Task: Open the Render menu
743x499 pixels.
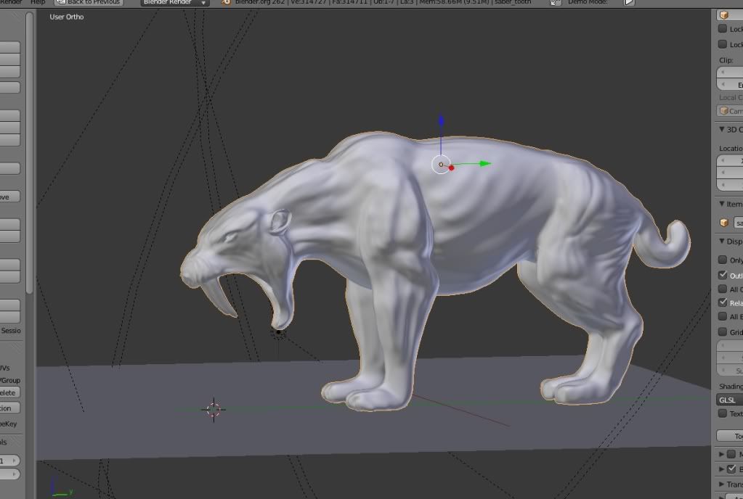Action: [11, 2]
